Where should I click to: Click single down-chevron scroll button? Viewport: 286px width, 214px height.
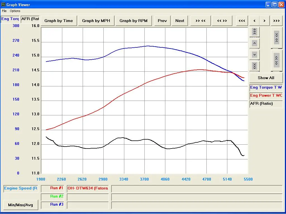(254, 55)
